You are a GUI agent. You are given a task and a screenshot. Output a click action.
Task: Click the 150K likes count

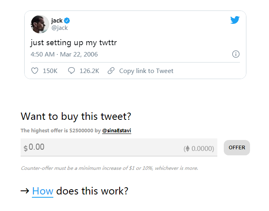click(50, 71)
